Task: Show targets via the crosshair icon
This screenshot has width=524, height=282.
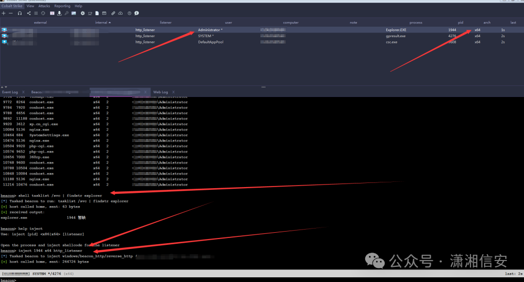Action: pyautogui.click(x=43, y=13)
